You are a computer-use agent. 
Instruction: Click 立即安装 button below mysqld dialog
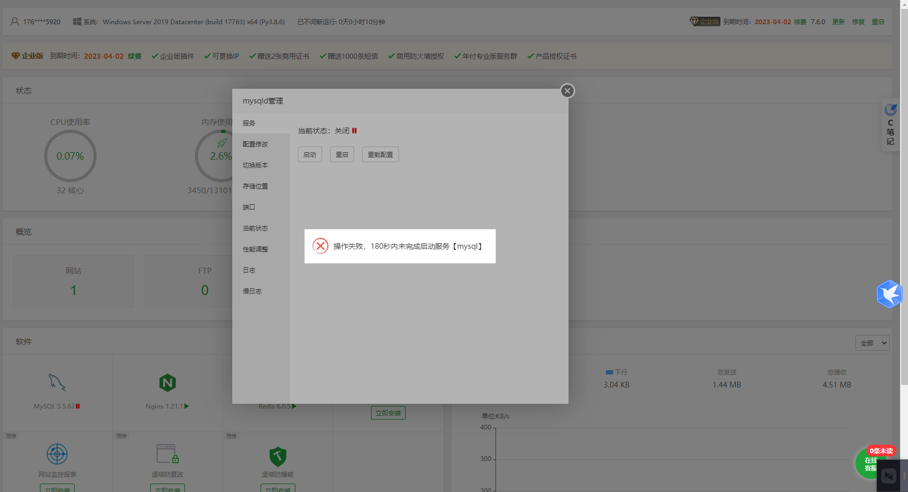388,413
